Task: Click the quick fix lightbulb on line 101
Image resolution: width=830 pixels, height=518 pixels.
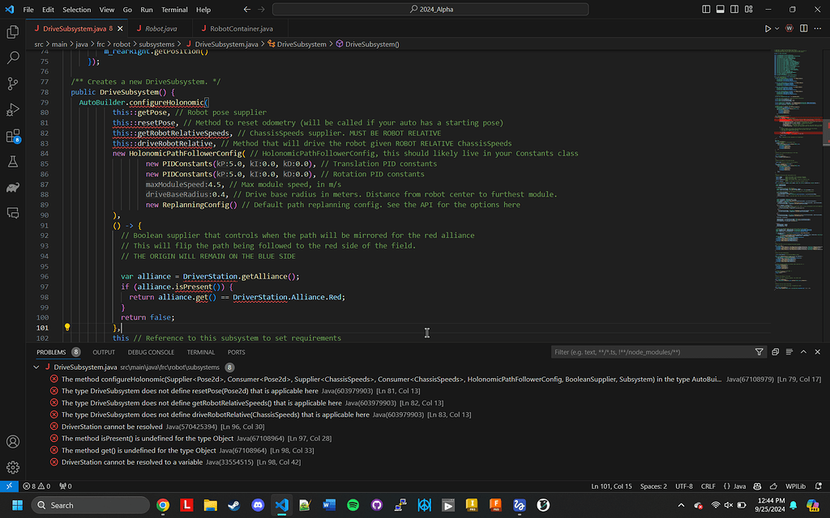Action: [x=67, y=327]
